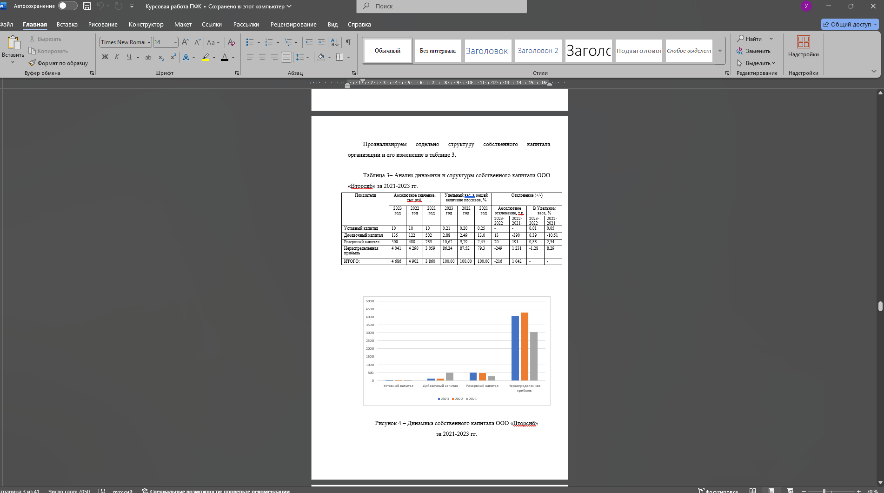Switch to Print Layout view
Image resolution: width=884 pixels, height=493 pixels.
tap(771, 491)
